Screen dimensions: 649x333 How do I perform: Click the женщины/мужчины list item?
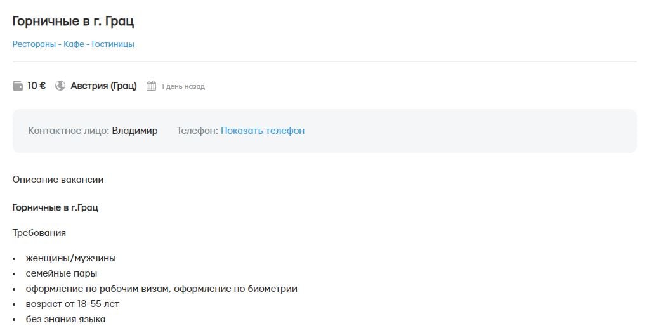tap(70, 258)
